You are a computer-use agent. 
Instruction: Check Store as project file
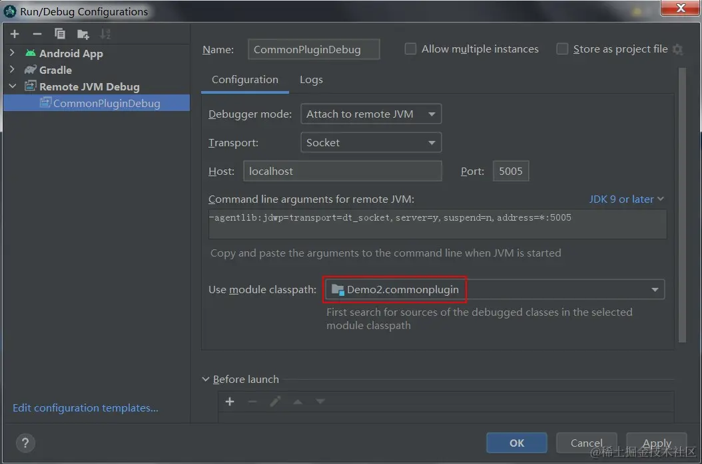562,49
